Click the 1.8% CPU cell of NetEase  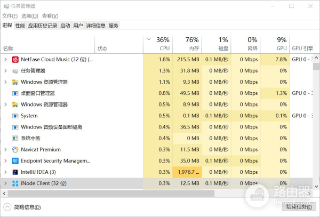click(x=158, y=60)
